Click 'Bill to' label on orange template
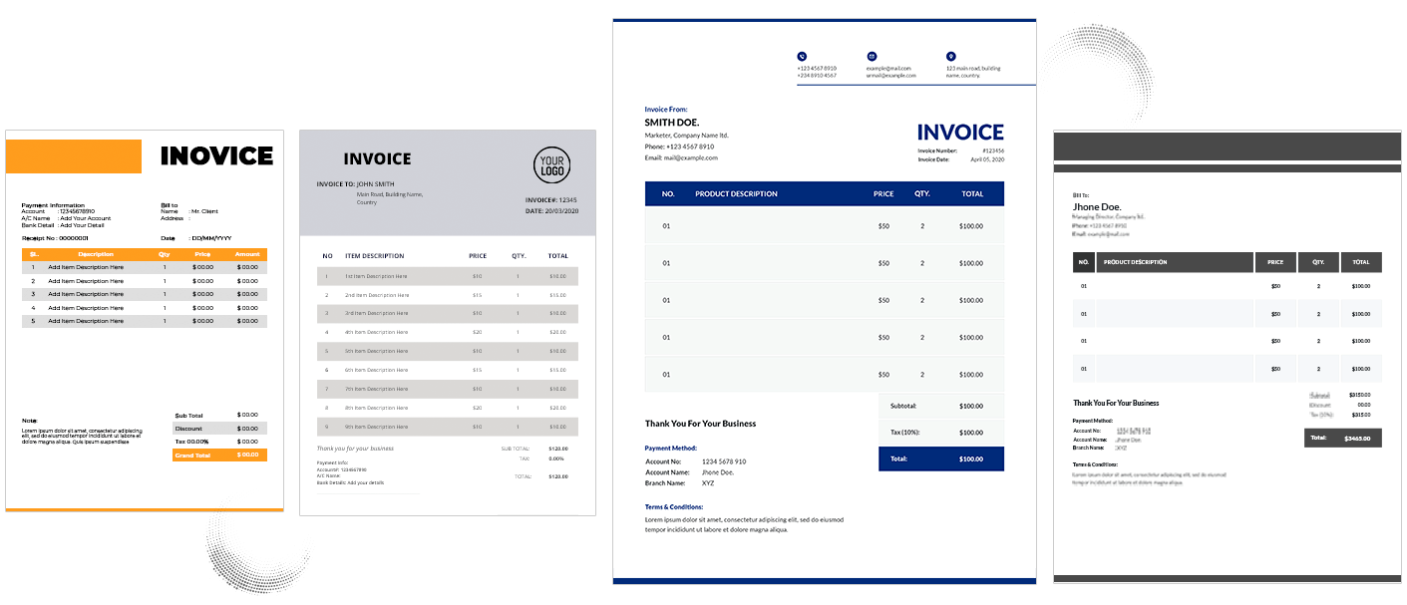The height and width of the screenshot is (605, 1407). tap(169, 205)
